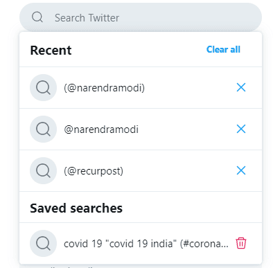Viewport: 273px width, 268px height.
Task: Click search icon beside @narendramodi without parentheses
Action: (x=43, y=129)
